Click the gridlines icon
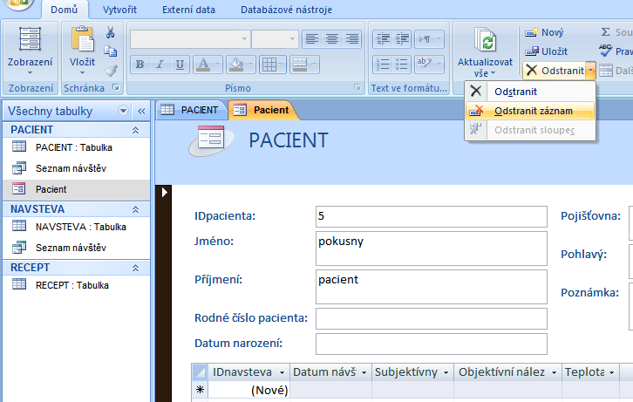Screen dimensions: 633x402 point(269,65)
